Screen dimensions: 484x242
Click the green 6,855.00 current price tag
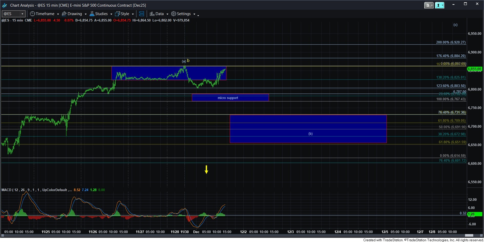[475, 69]
